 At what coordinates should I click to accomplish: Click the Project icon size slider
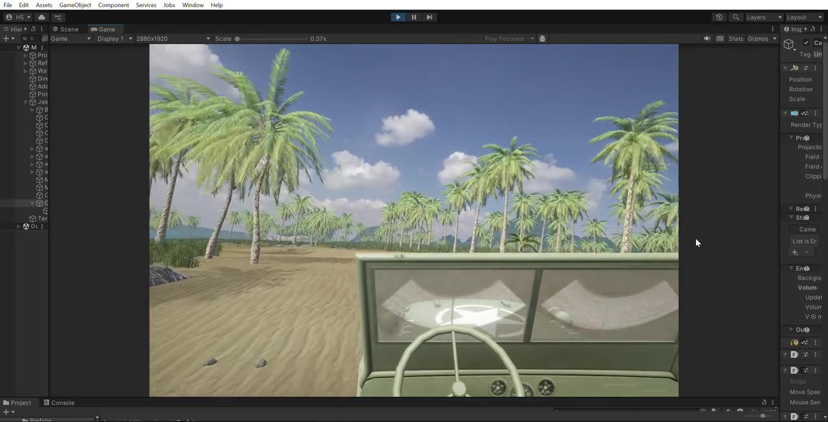758,416
